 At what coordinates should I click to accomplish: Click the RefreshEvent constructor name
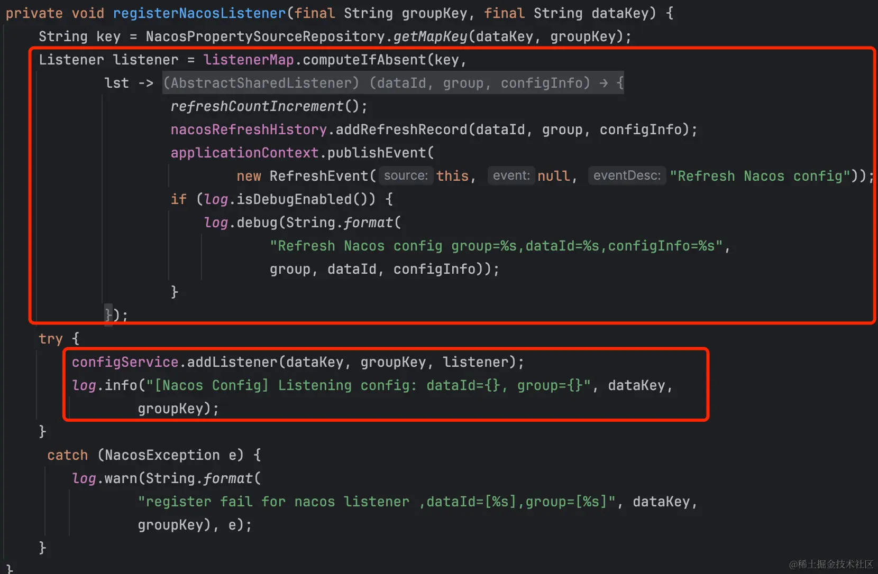319,176
